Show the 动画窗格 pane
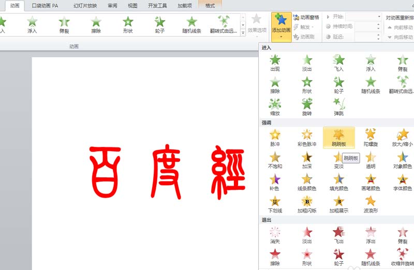Viewport: 414px width, 270px height. [306, 17]
